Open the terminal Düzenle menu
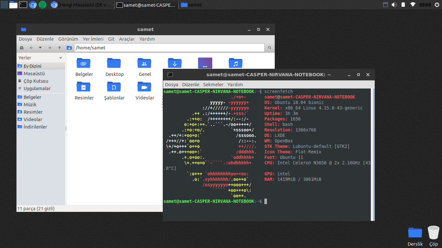Image resolution: width=442 pixels, height=248 pixels. 191,85
